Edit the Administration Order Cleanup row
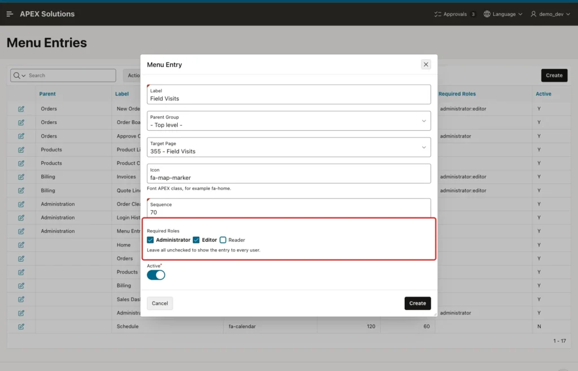This screenshot has width=578, height=371. tap(21, 204)
